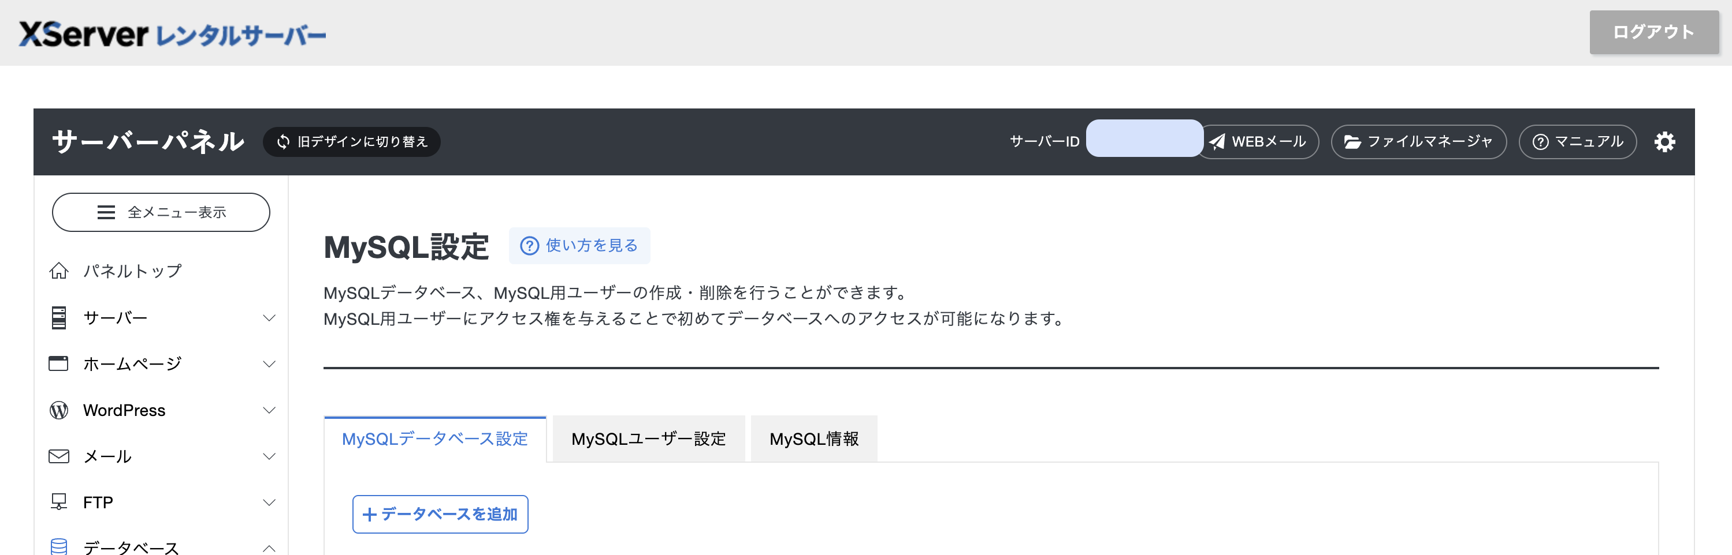Open 使い方を見る help link
The width and height of the screenshot is (1732, 555).
[579, 246]
